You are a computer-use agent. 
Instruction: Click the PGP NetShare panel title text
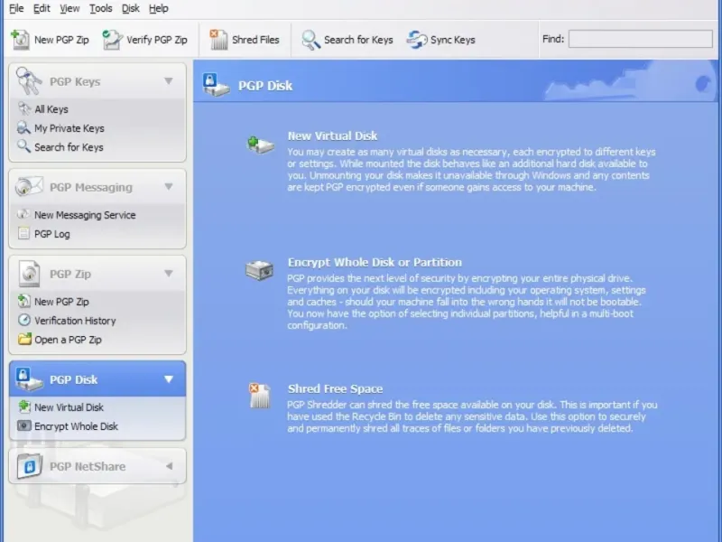click(x=88, y=466)
